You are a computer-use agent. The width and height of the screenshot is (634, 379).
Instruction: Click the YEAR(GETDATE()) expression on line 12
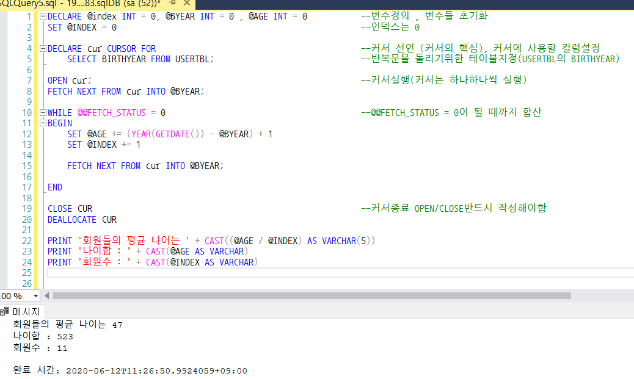point(168,134)
